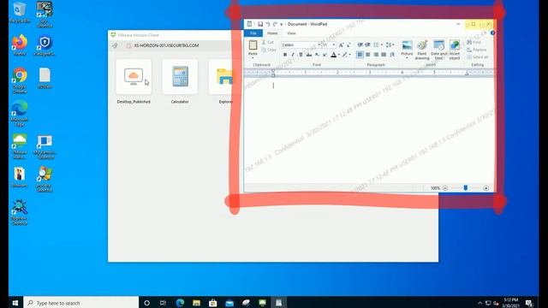Click the Shrink font icon
548x308 pixels.
348,45
